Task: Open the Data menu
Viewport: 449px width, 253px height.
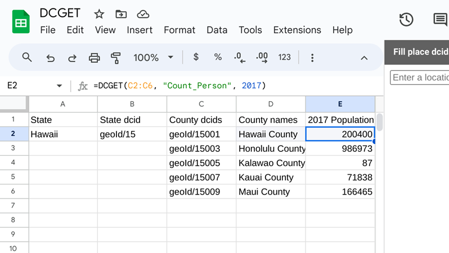Action: tap(217, 30)
